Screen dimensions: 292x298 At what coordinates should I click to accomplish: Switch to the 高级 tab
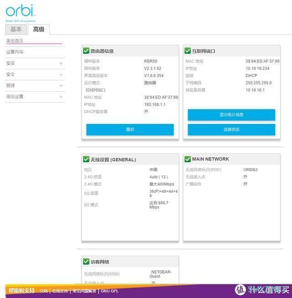click(39, 30)
